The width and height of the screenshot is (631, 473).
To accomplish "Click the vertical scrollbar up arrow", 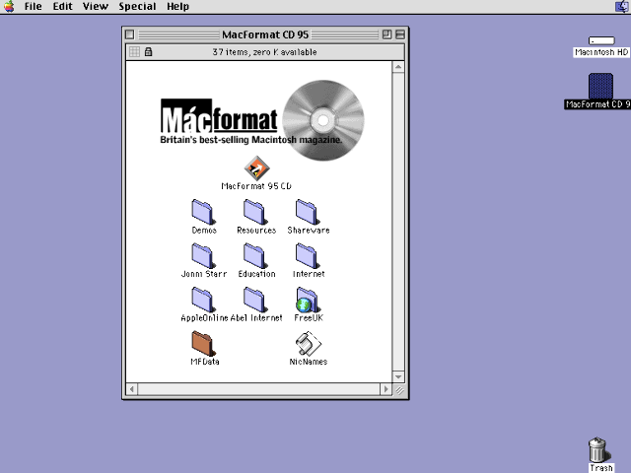I will tap(398, 67).
